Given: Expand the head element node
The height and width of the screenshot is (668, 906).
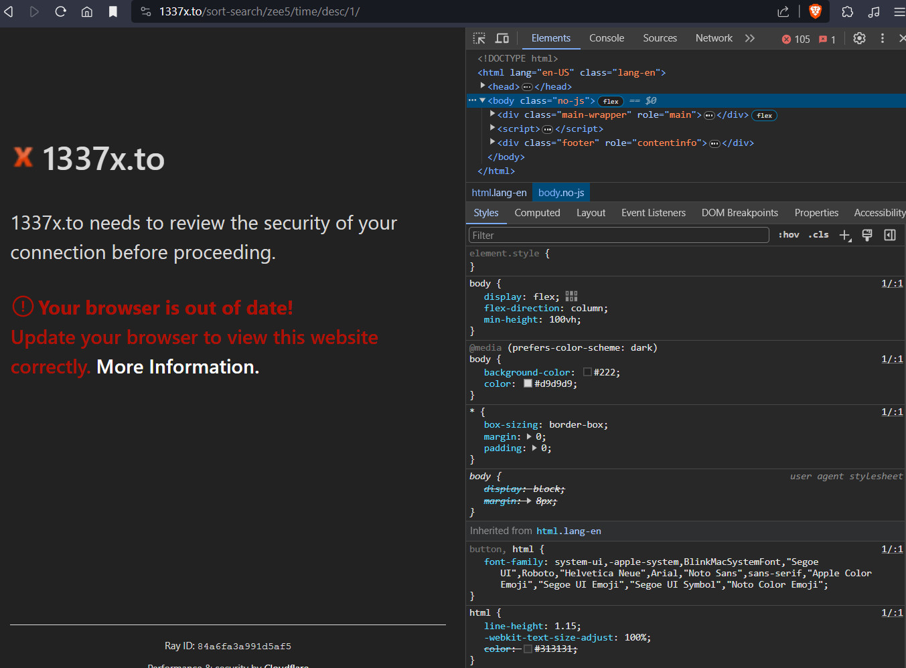Looking at the screenshot, I should click(x=483, y=86).
